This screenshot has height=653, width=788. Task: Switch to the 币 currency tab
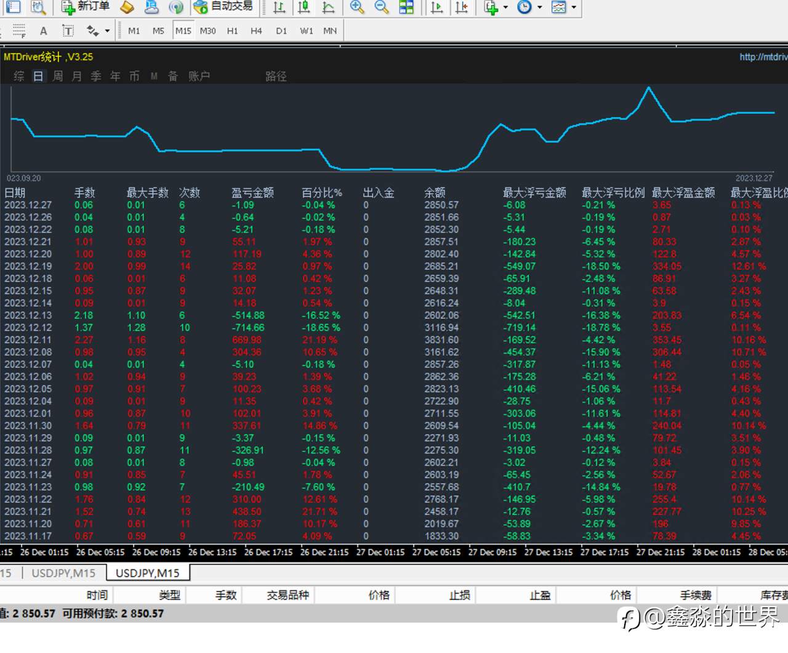point(134,76)
